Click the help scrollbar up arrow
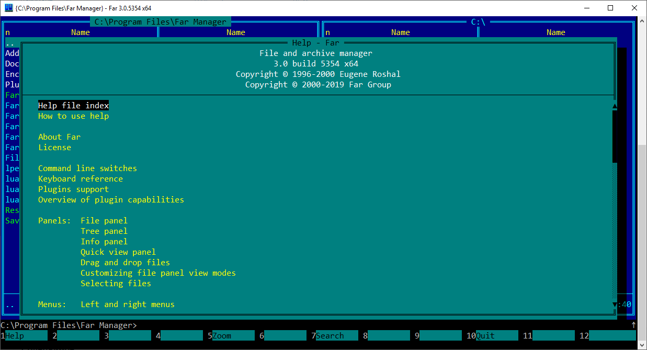The image size is (647, 350). pos(615,106)
